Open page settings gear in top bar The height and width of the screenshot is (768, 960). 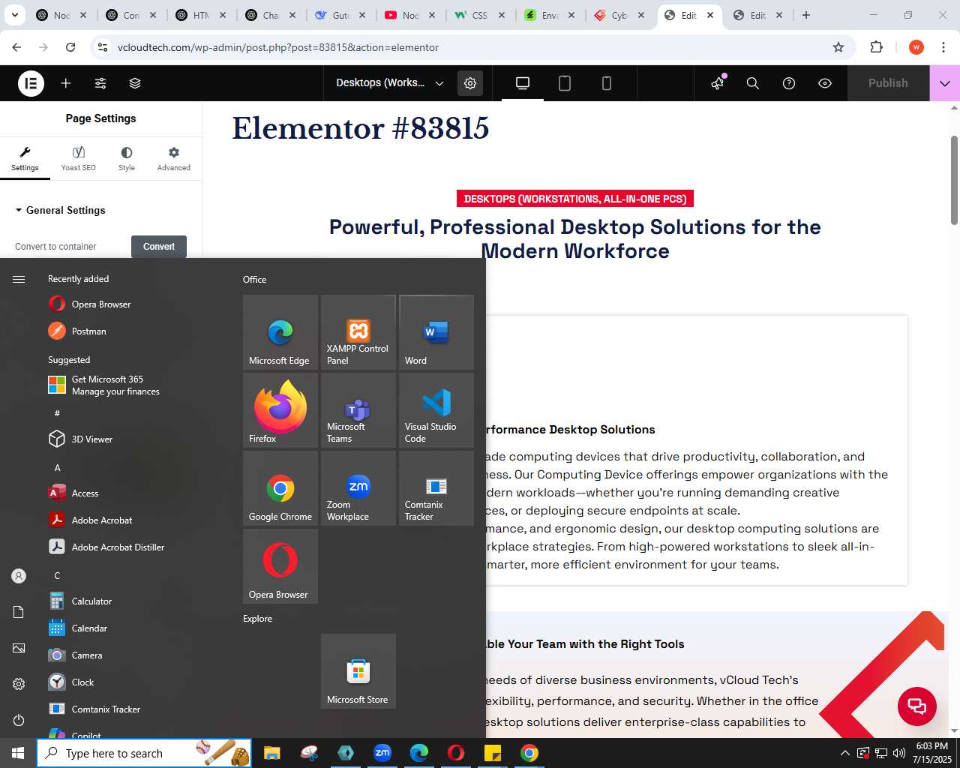pos(470,83)
